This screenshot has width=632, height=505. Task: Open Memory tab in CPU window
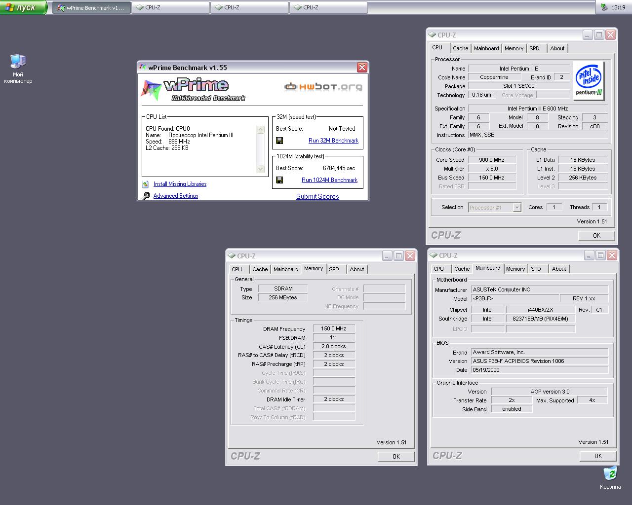click(x=514, y=48)
